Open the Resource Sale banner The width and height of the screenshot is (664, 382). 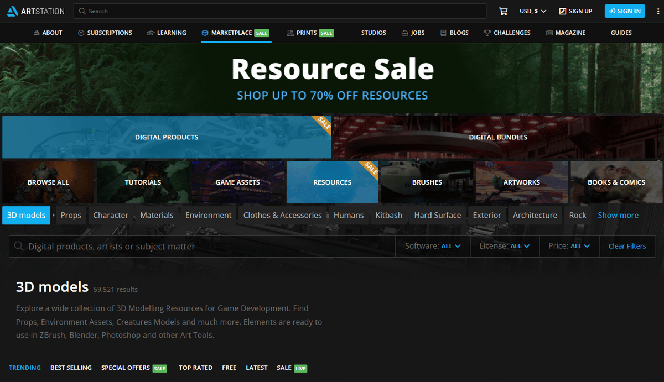click(x=332, y=79)
